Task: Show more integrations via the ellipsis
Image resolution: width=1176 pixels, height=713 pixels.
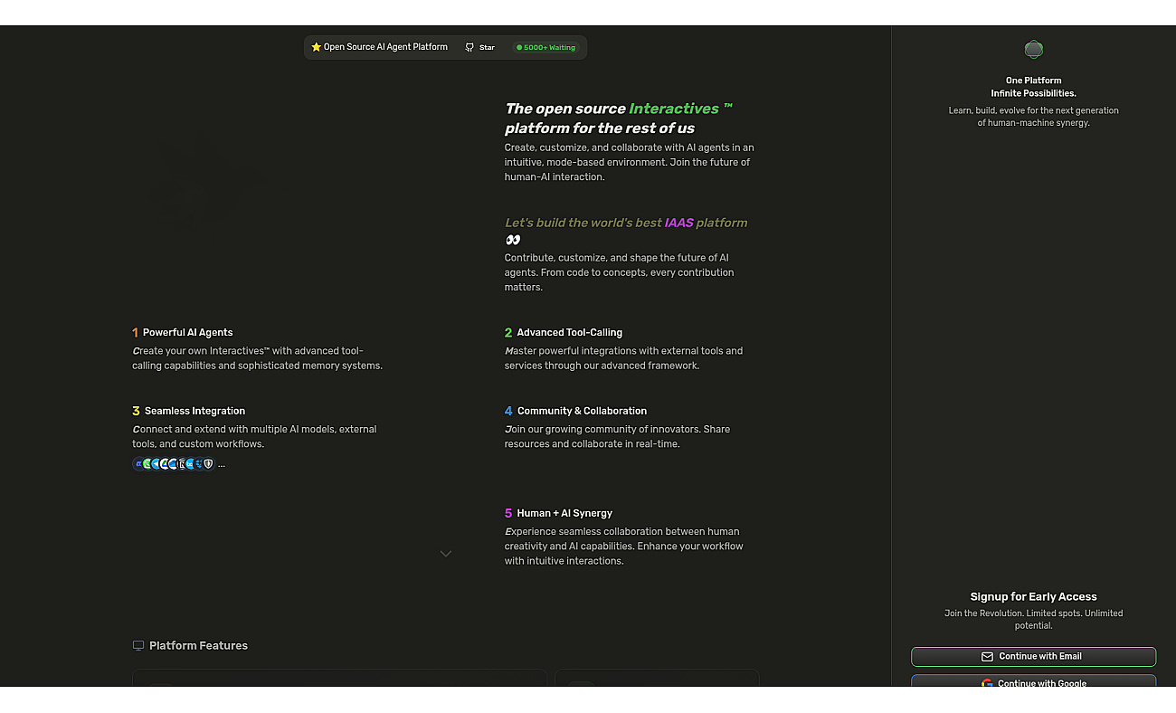Action: point(222,465)
